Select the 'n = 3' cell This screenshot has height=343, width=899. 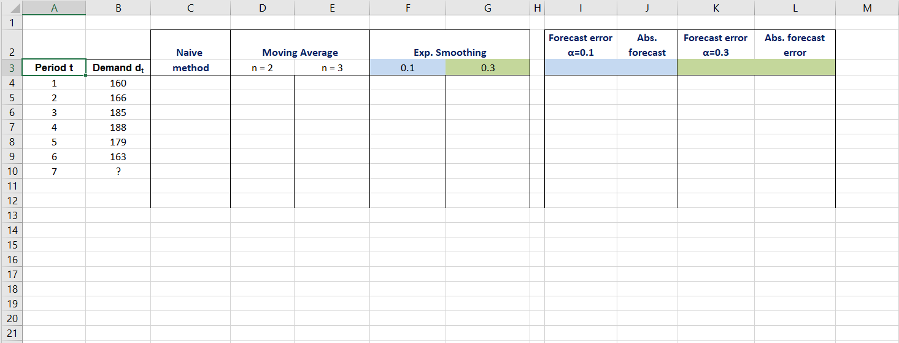point(332,67)
